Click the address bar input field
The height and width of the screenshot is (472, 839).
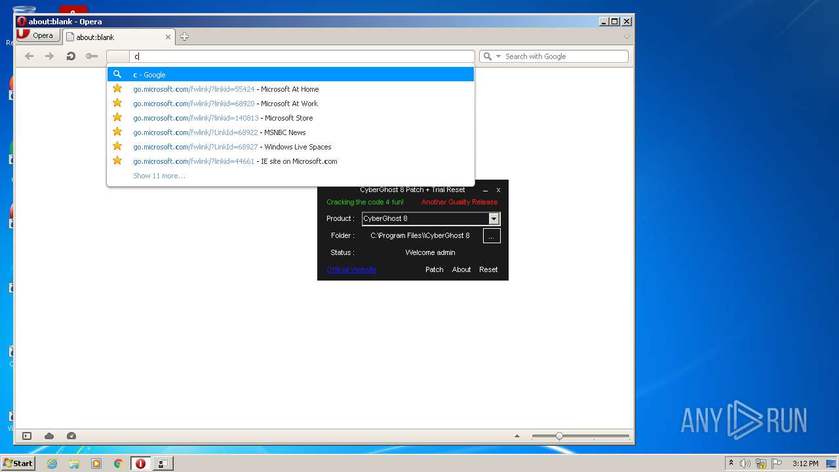pos(302,56)
